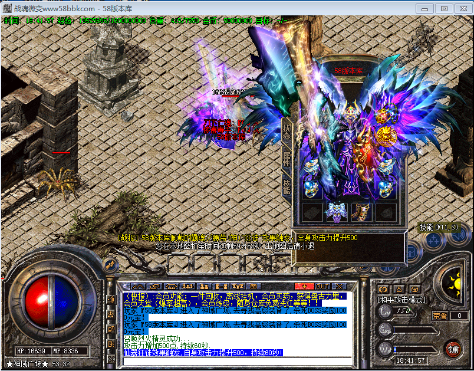Open the 状态 tab in character panel

[287, 132]
